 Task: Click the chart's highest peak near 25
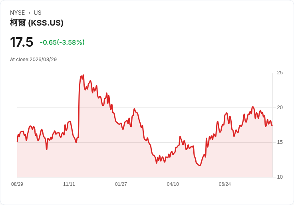(83, 75)
